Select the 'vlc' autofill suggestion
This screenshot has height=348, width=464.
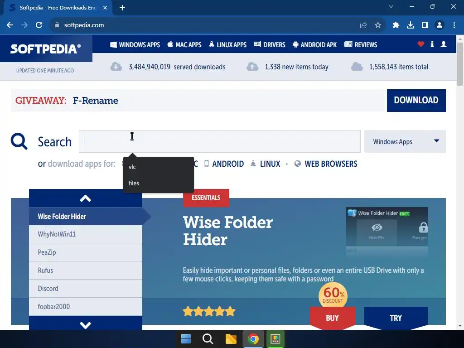click(159, 167)
